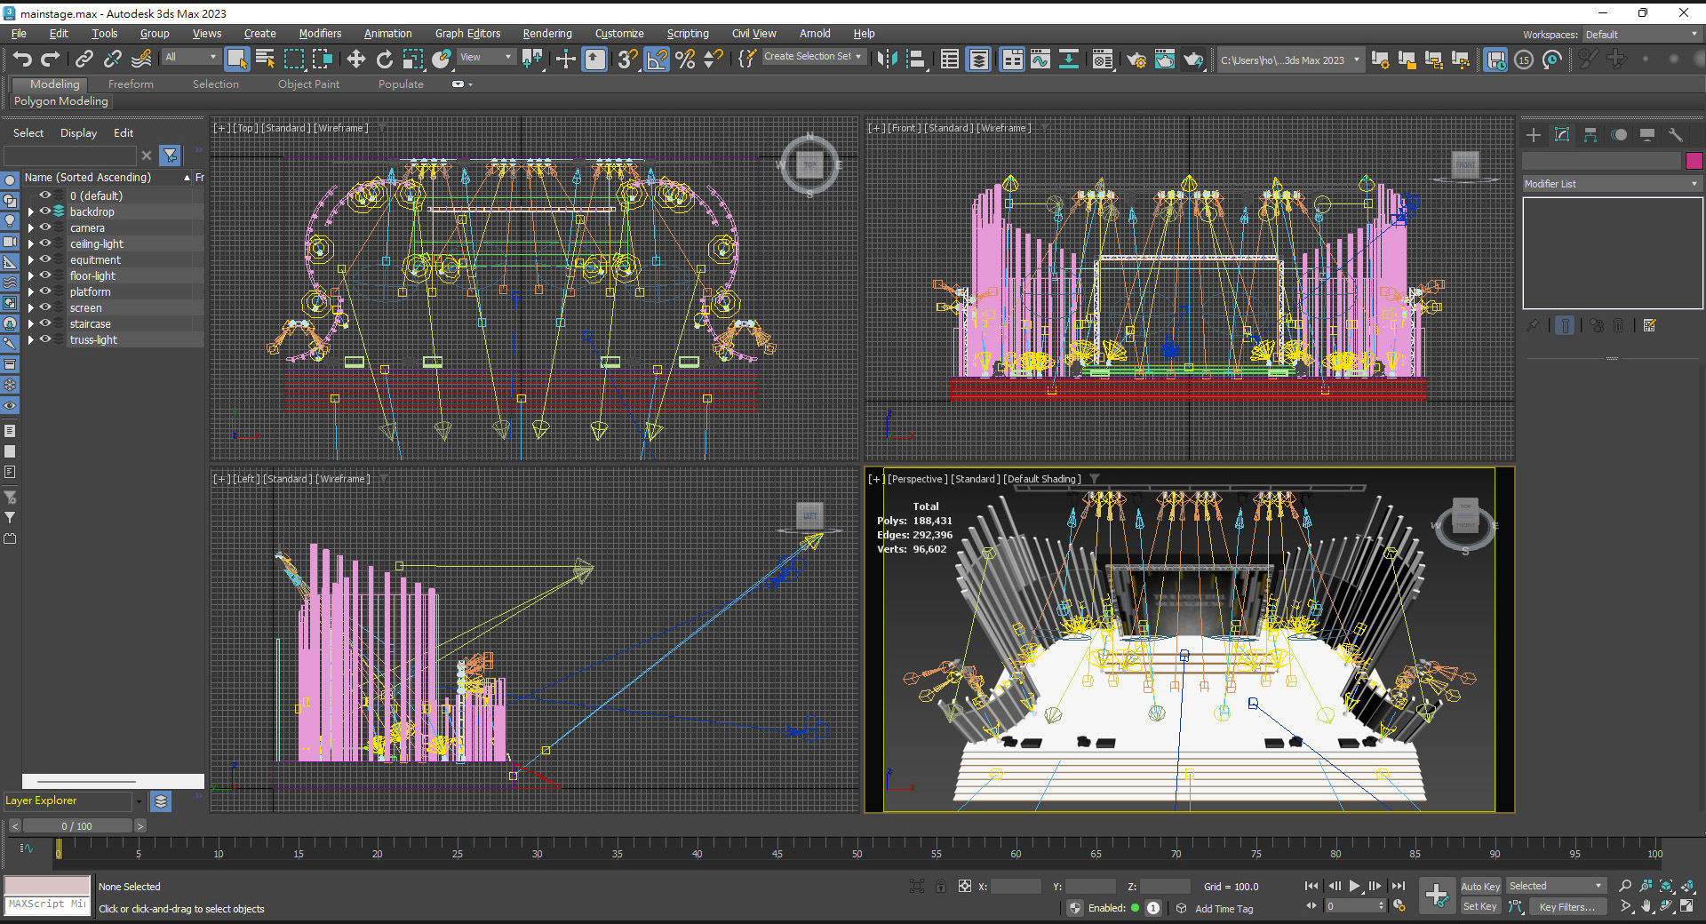
Task: Open the Modifier List dropdown
Action: 1611,184
